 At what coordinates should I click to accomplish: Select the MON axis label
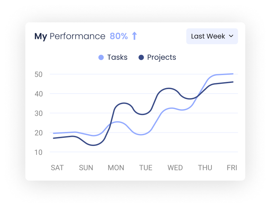(116, 168)
